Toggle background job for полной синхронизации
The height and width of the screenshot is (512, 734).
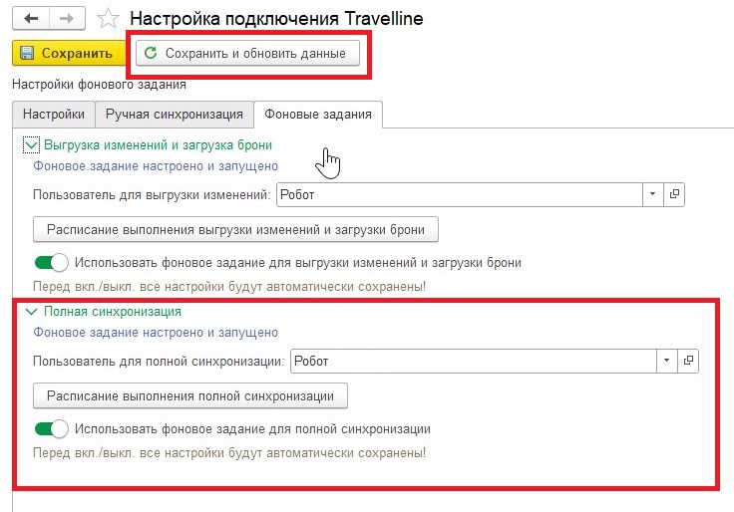pyautogui.click(x=52, y=428)
